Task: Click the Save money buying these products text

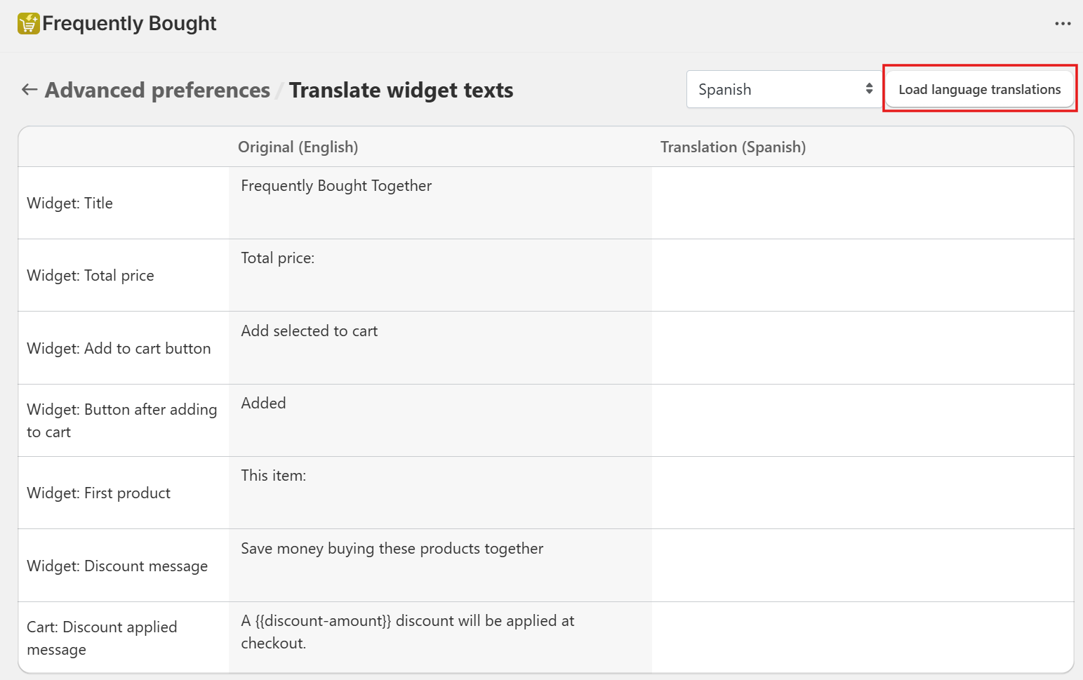Action: (392, 549)
